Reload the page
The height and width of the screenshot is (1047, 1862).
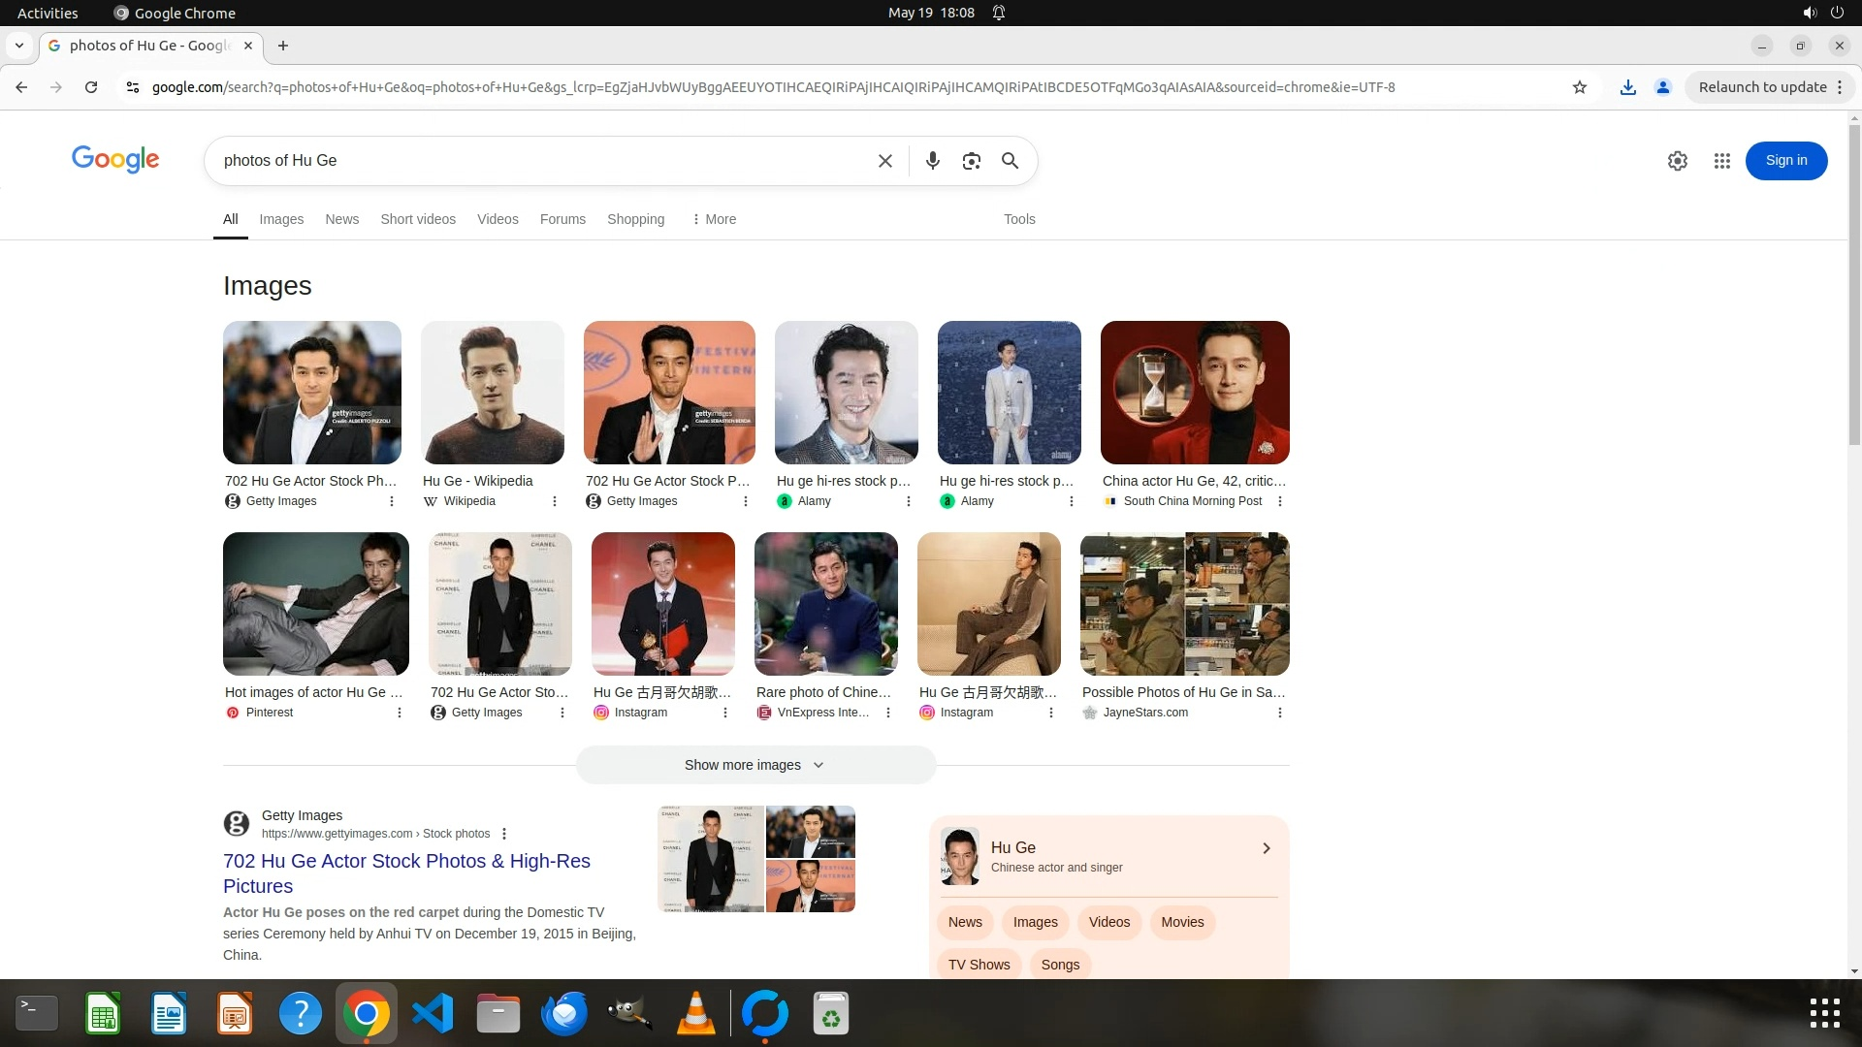tap(91, 87)
